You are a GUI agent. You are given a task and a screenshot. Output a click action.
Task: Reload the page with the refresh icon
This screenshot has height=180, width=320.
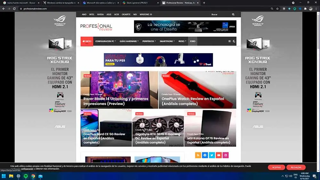click(14, 9)
